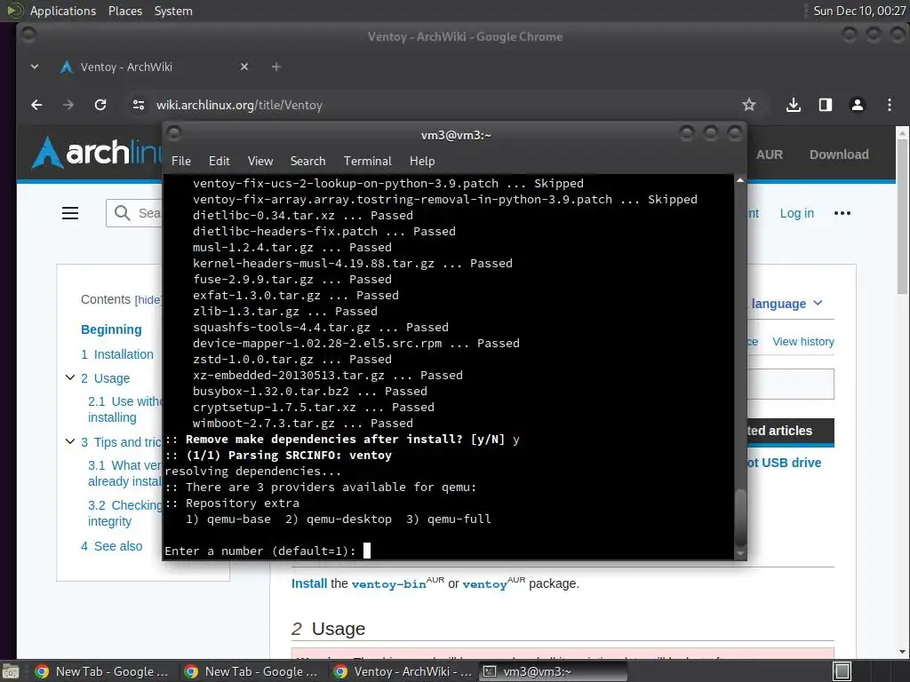Image resolution: width=910 pixels, height=682 pixels.
Task: Click the terminal scrollbar up arrow
Action: 740,181
